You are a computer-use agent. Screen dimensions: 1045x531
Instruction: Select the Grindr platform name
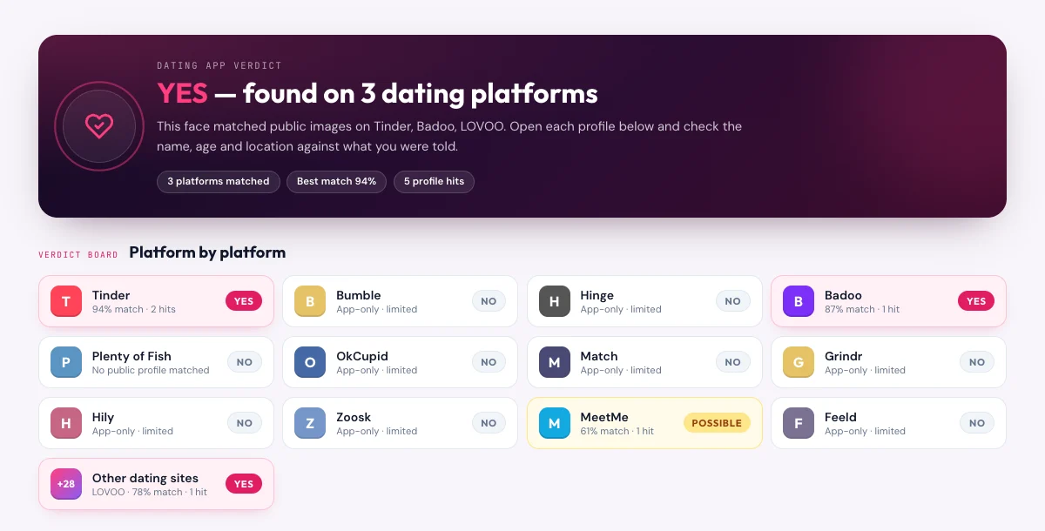point(844,356)
